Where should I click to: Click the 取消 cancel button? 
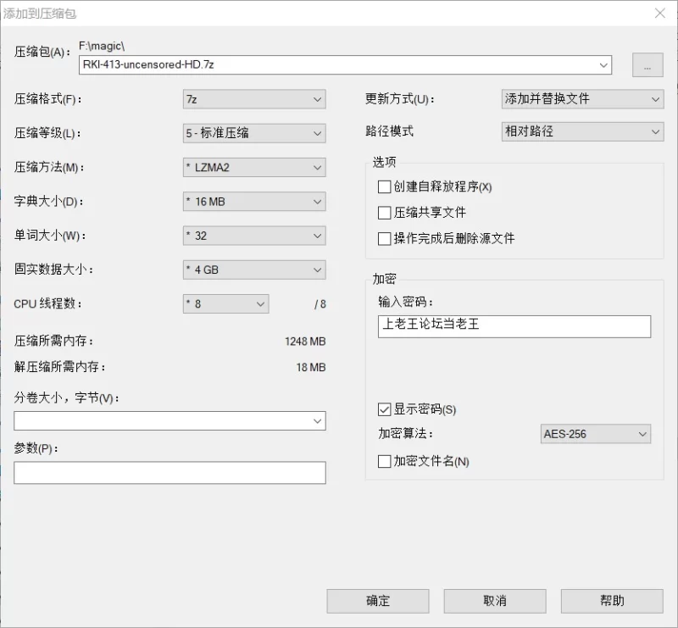click(495, 601)
